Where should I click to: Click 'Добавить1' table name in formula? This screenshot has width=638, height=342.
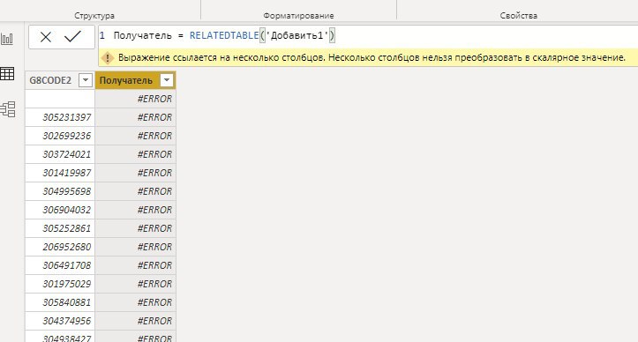coord(297,36)
